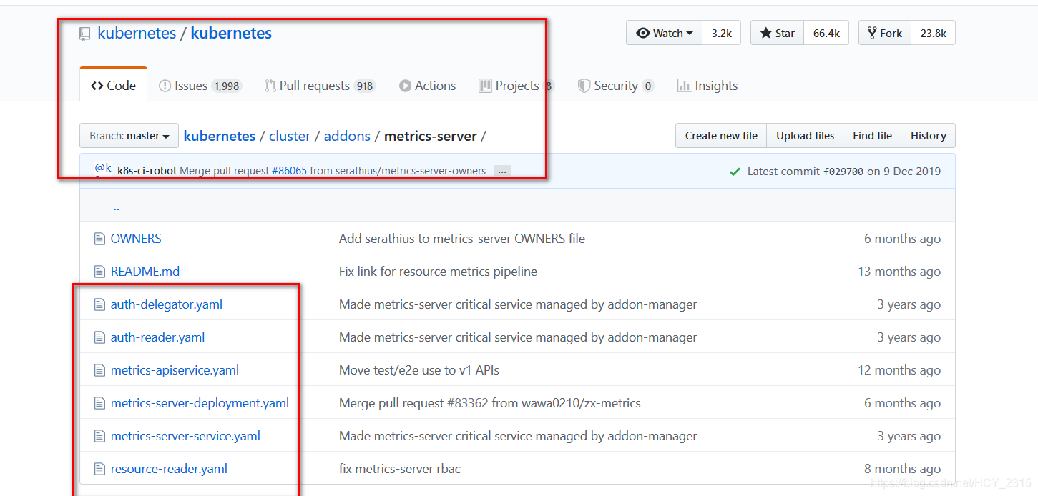Click the file icon next to OWNERS
This screenshot has height=496, width=1038.
coord(99,239)
